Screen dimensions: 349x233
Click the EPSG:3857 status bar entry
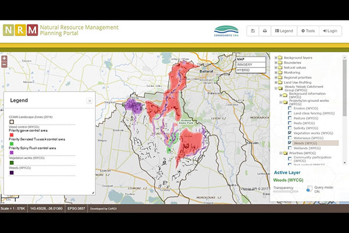[x=76, y=209]
